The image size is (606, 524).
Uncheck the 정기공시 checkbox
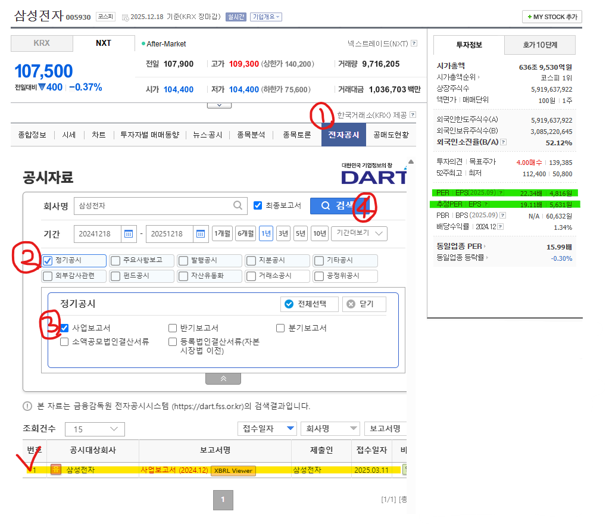tap(48, 261)
